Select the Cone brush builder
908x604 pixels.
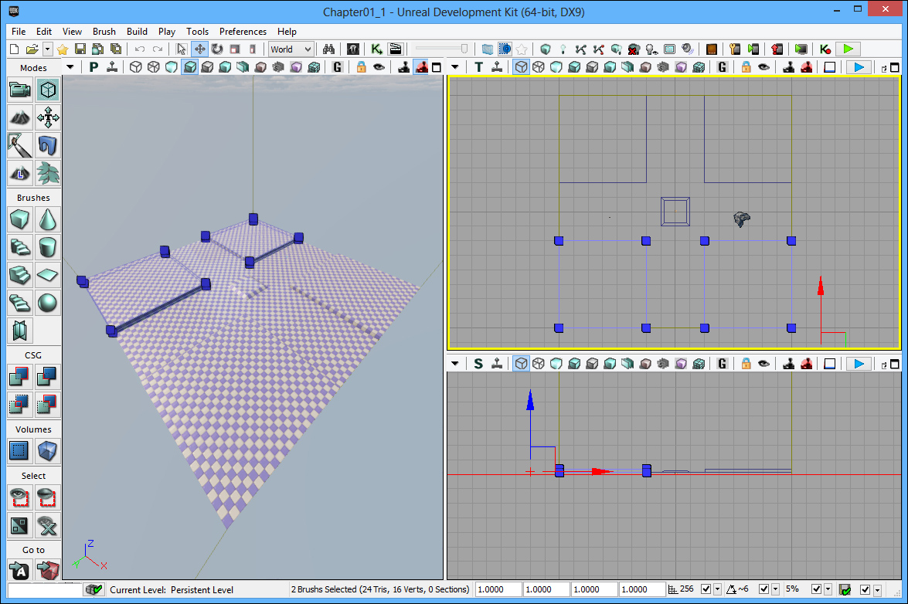click(48, 220)
